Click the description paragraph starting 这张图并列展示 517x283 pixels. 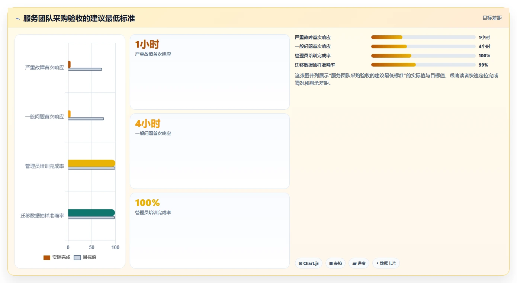pos(396,79)
